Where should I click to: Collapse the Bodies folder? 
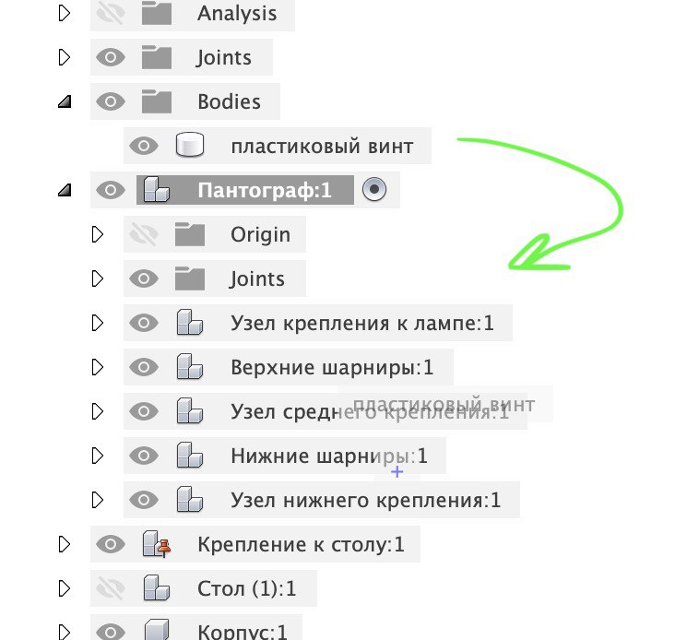pyautogui.click(x=65, y=102)
